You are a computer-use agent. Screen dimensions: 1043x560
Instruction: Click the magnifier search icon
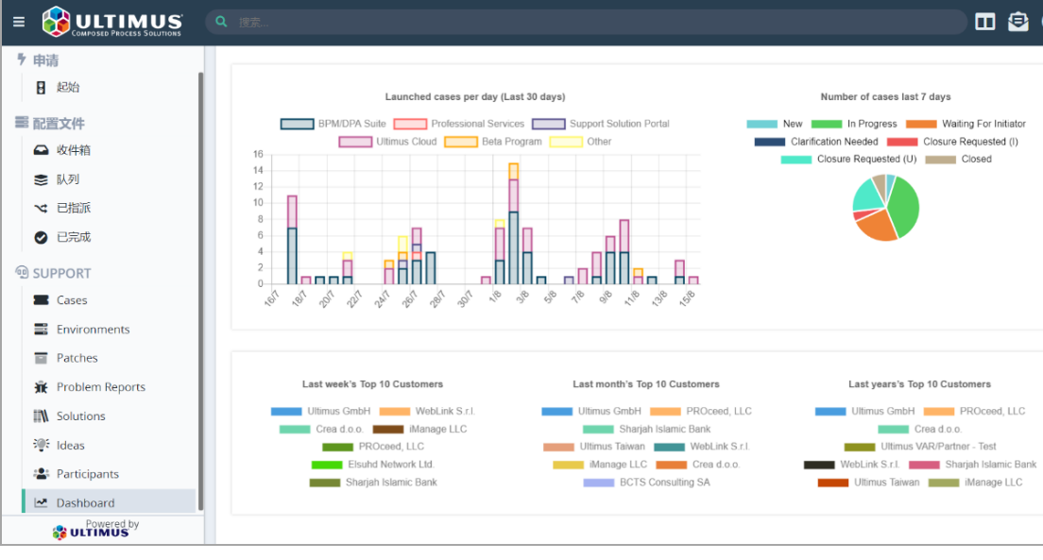coord(221,22)
